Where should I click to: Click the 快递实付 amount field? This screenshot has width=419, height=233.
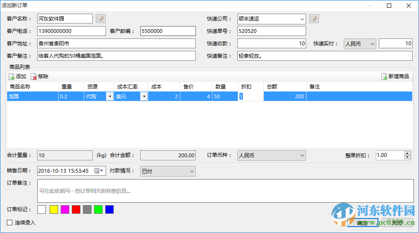click(395, 44)
